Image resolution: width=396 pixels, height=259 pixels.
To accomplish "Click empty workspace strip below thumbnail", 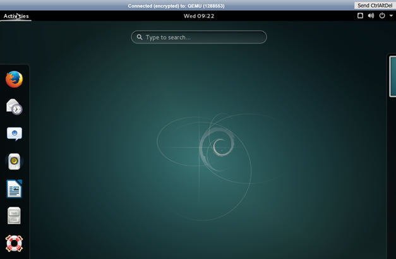I will coord(392,177).
